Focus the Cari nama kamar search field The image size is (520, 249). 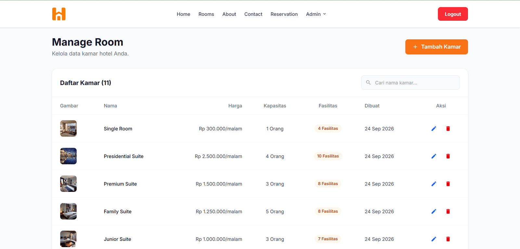410,82
